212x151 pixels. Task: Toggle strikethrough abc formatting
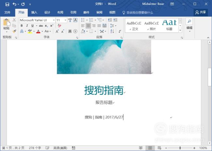tap(41, 26)
